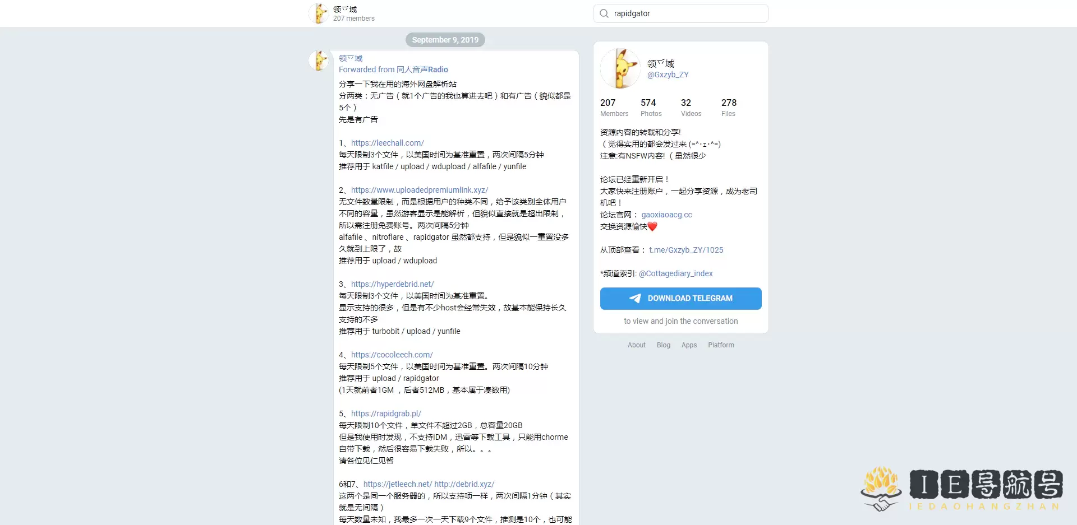Open the https://leechall.com/ link

387,142
